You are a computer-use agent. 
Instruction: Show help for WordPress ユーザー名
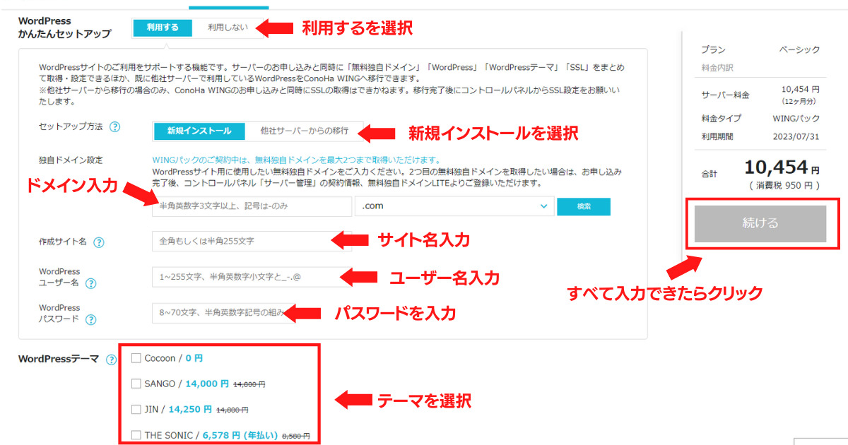pyautogui.click(x=90, y=283)
